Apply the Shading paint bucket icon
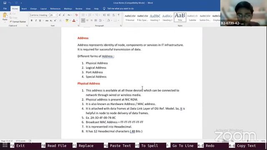Viewport: 267px width, 150px height. point(108,20)
